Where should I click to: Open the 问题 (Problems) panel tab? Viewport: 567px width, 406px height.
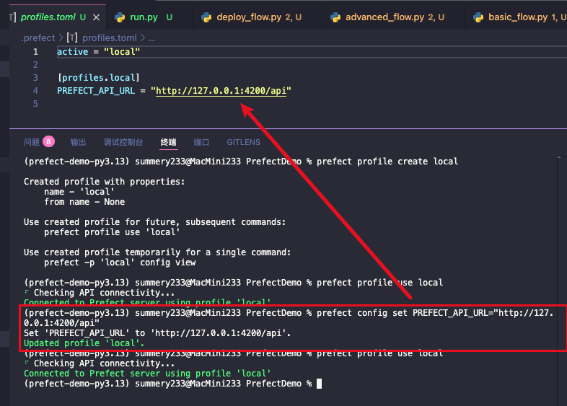(32, 142)
